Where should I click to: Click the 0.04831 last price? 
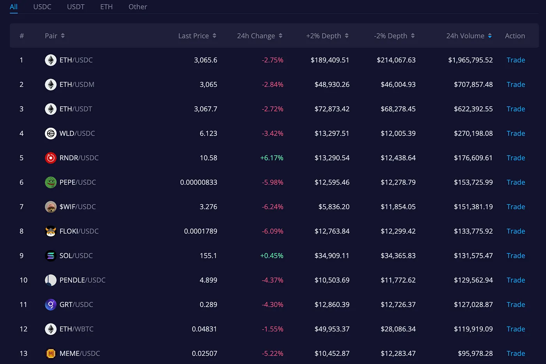(204, 329)
